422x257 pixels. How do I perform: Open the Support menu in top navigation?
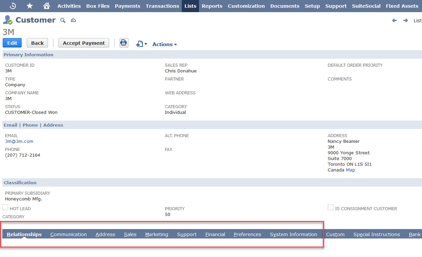pos(336,6)
